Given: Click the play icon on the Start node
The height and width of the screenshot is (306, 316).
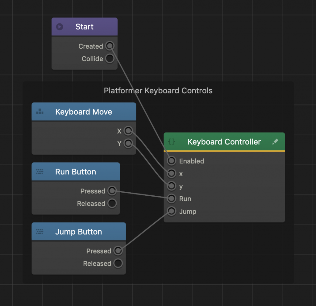Looking at the screenshot, I should pos(60,27).
